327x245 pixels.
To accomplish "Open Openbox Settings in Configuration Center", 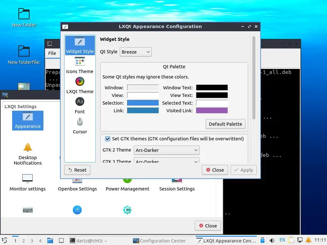I will pyautogui.click(x=77, y=185).
